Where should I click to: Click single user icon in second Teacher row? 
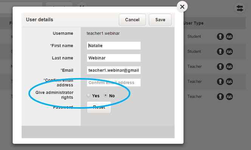(x=220, y=81)
